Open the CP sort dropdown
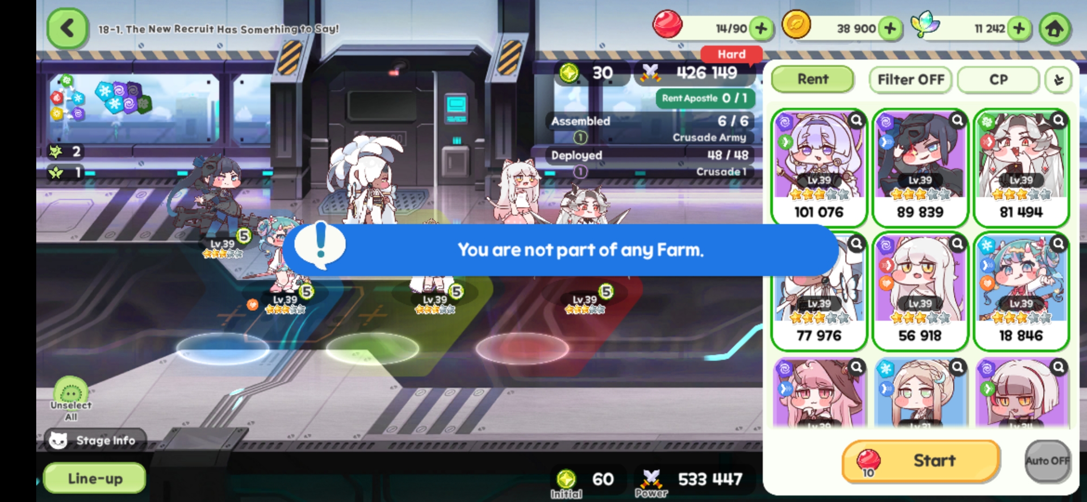1087x502 pixels. click(x=998, y=79)
